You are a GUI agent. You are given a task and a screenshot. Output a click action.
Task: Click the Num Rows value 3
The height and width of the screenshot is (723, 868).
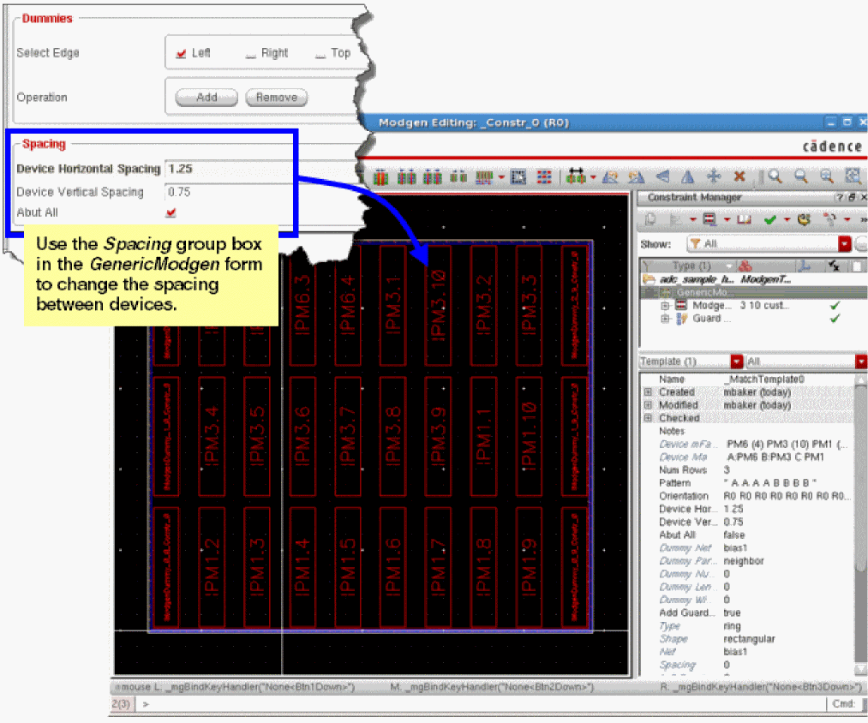(x=727, y=470)
